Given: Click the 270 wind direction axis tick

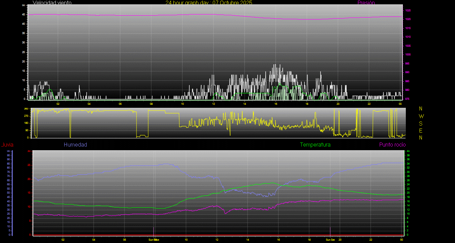Looking at the screenshot, I should point(26,116).
